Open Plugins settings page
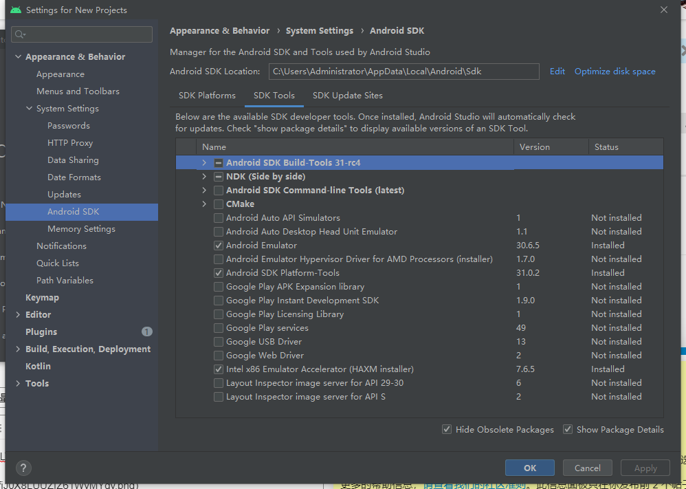The height and width of the screenshot is (489, 686). [41, 332]
